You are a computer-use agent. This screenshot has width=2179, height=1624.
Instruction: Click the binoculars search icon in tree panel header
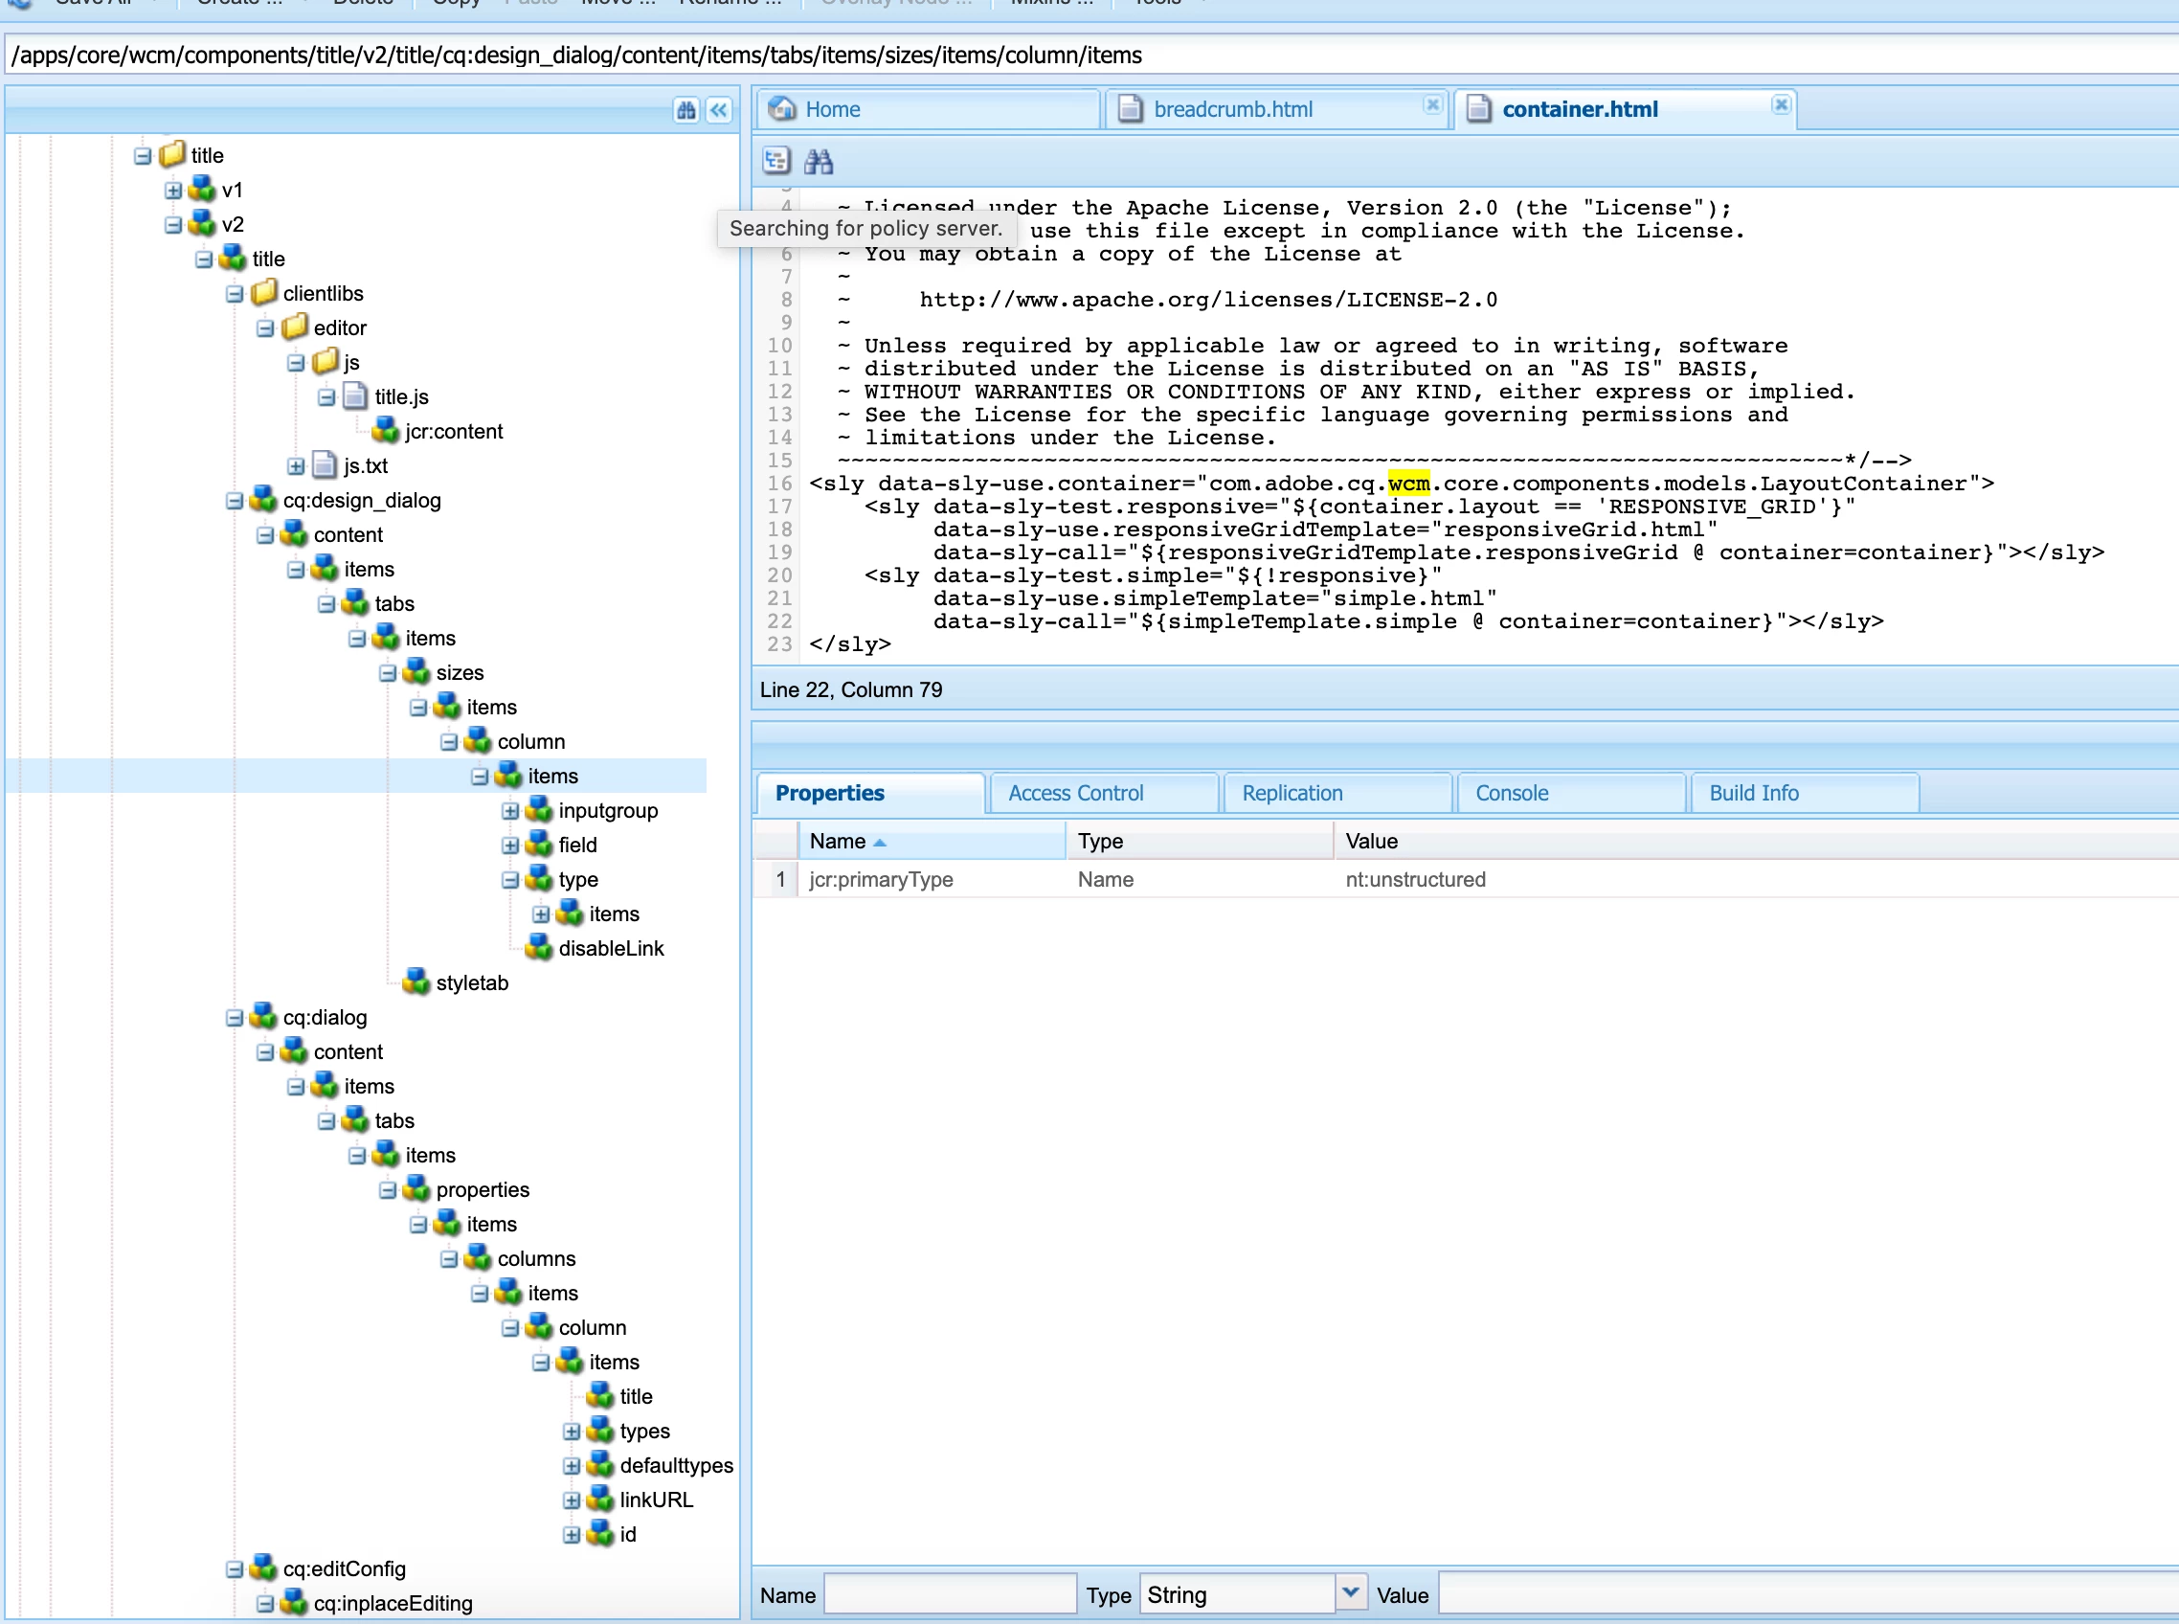(686, 110)
